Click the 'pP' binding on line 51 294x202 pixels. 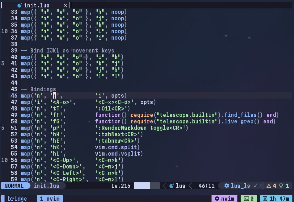click(x=56, y=128)
